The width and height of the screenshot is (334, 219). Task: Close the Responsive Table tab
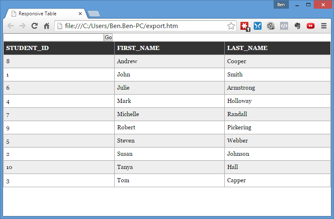(80, 14)
